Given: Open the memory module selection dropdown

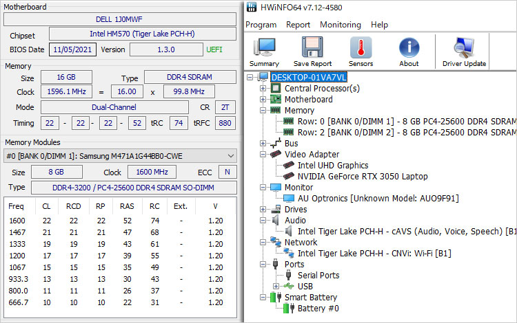Looking at the screenshot, I should (x=230, y=156).
